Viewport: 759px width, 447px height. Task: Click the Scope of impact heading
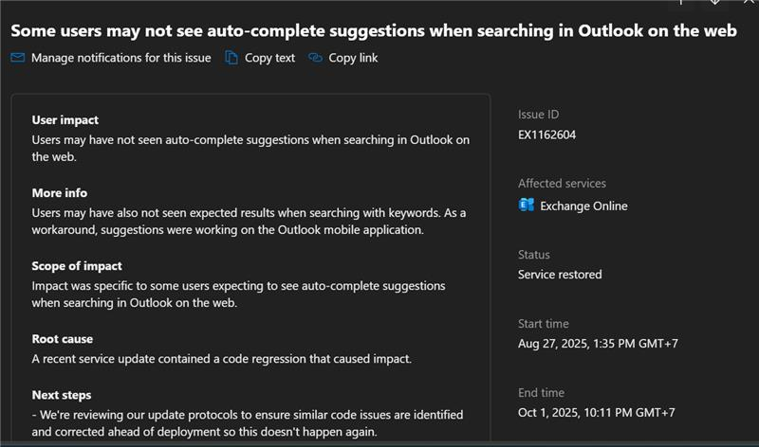tap(77, 266)
